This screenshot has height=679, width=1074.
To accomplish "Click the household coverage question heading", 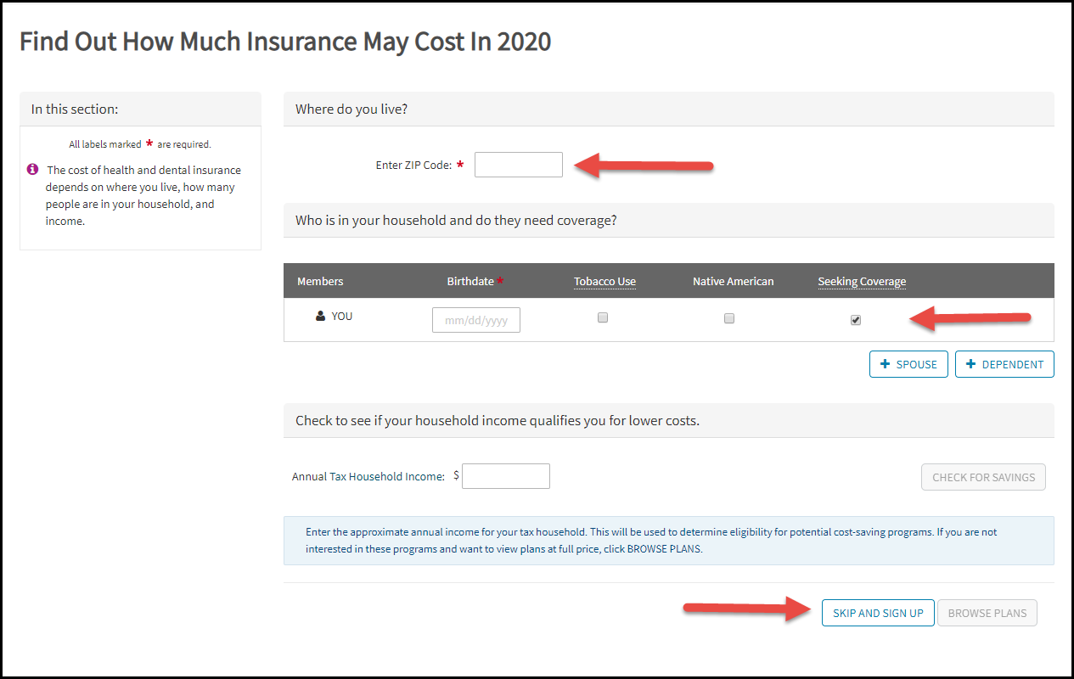I will pos(456,221).
